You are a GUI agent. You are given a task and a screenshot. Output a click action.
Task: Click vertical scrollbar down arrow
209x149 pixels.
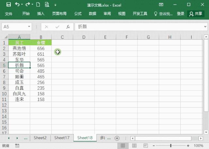[206, 132]
